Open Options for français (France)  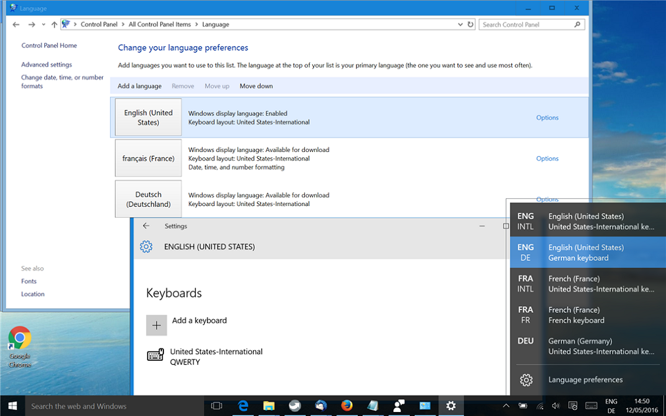(x=547, y=158)
